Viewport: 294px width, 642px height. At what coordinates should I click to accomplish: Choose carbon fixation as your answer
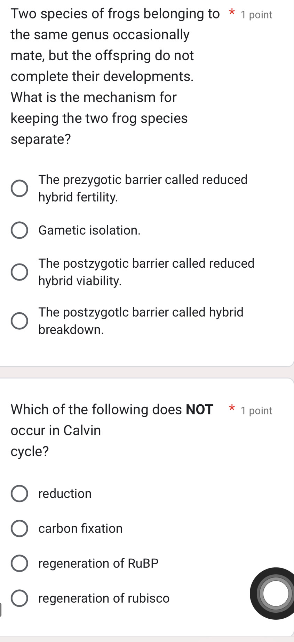(x=19, y=528)
